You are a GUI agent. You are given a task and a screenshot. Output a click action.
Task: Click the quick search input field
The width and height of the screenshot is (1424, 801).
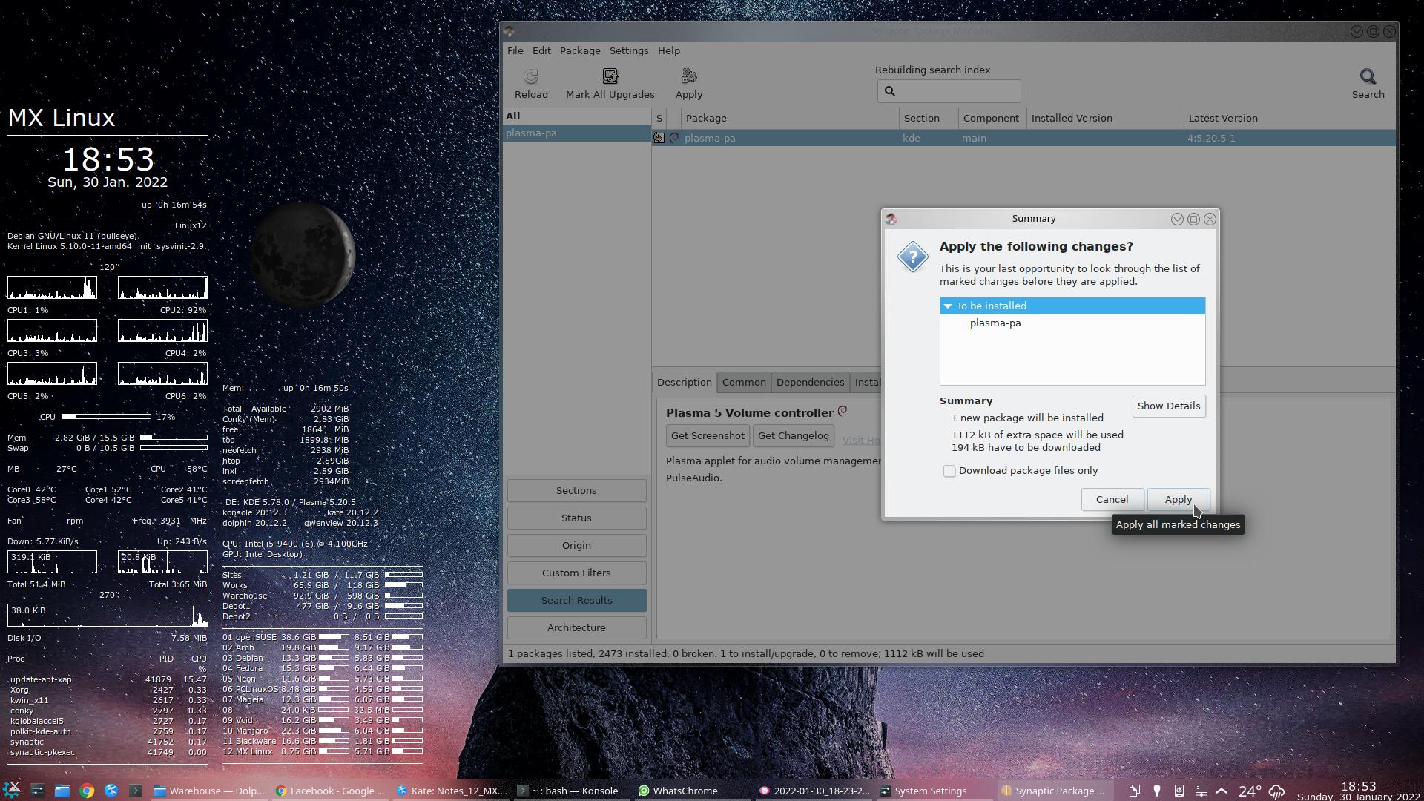949,91
